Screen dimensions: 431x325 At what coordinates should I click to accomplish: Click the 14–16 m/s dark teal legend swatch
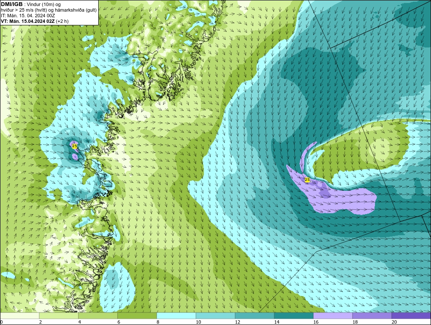pyautogui.click(x=294, y=316)
